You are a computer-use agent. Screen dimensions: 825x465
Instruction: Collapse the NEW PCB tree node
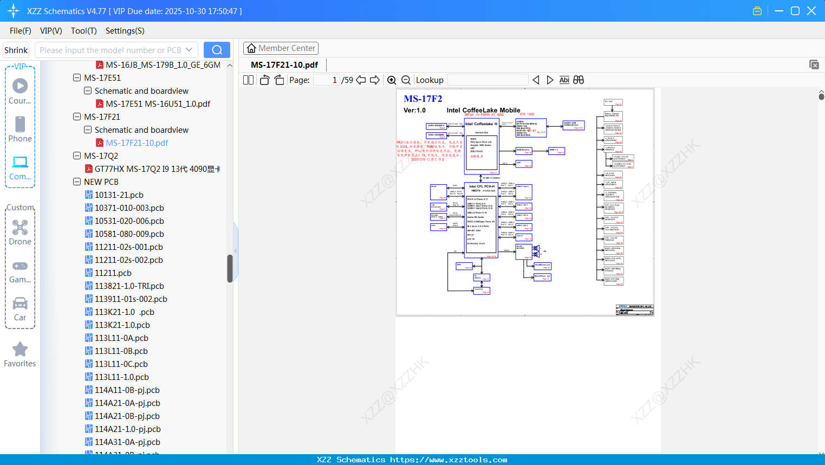pyautogui.click(x=77, y=182)
